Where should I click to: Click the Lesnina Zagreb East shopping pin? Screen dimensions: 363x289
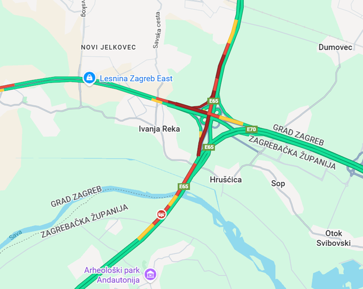tap(89, 78)
